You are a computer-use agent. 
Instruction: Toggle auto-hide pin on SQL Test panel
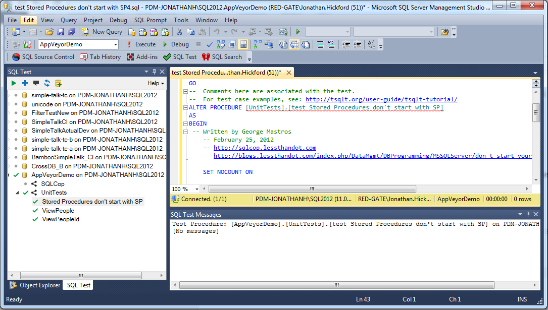click(154, 72)
